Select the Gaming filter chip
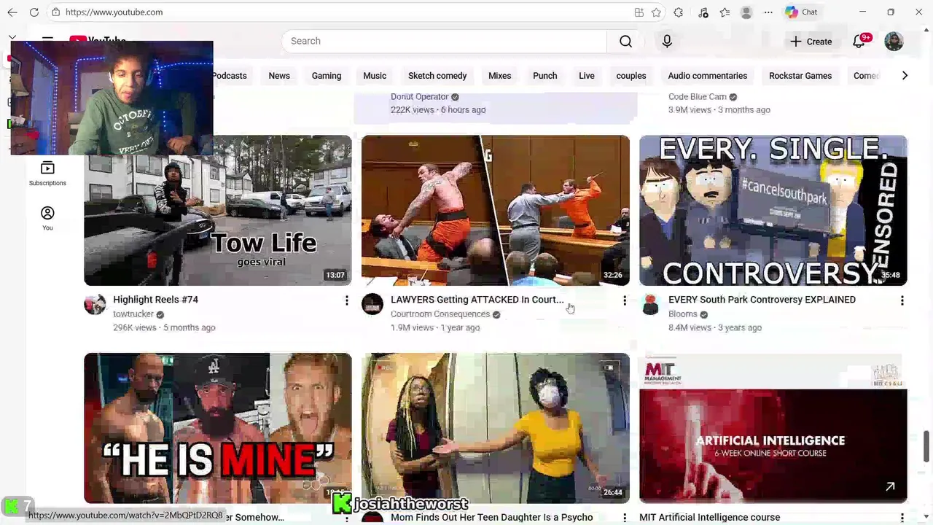 327,76
